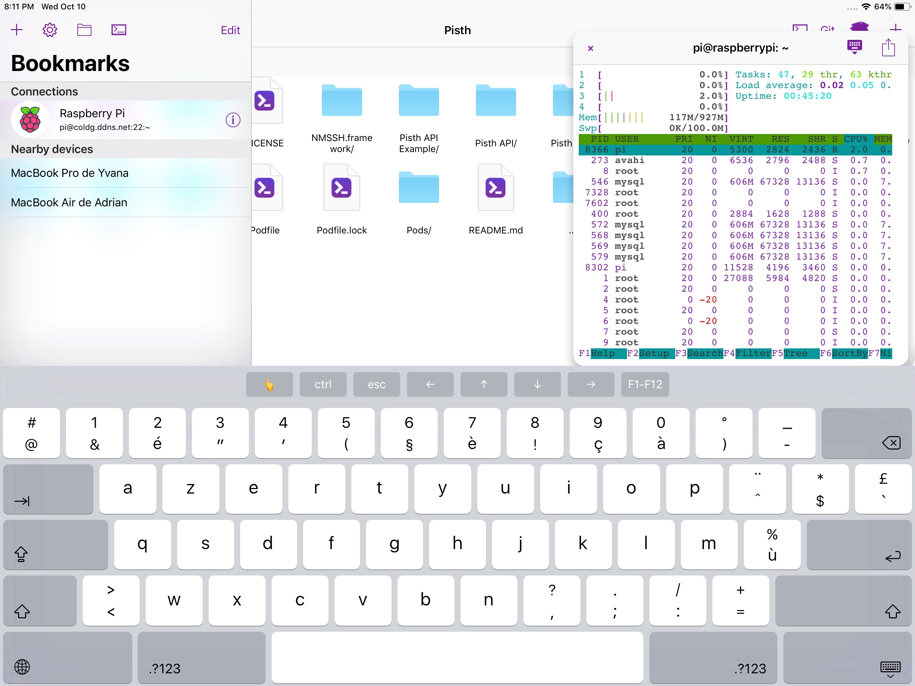Tap right arrow accessory key
Viewport: 915px width, 686px height.
coord(591,385)
